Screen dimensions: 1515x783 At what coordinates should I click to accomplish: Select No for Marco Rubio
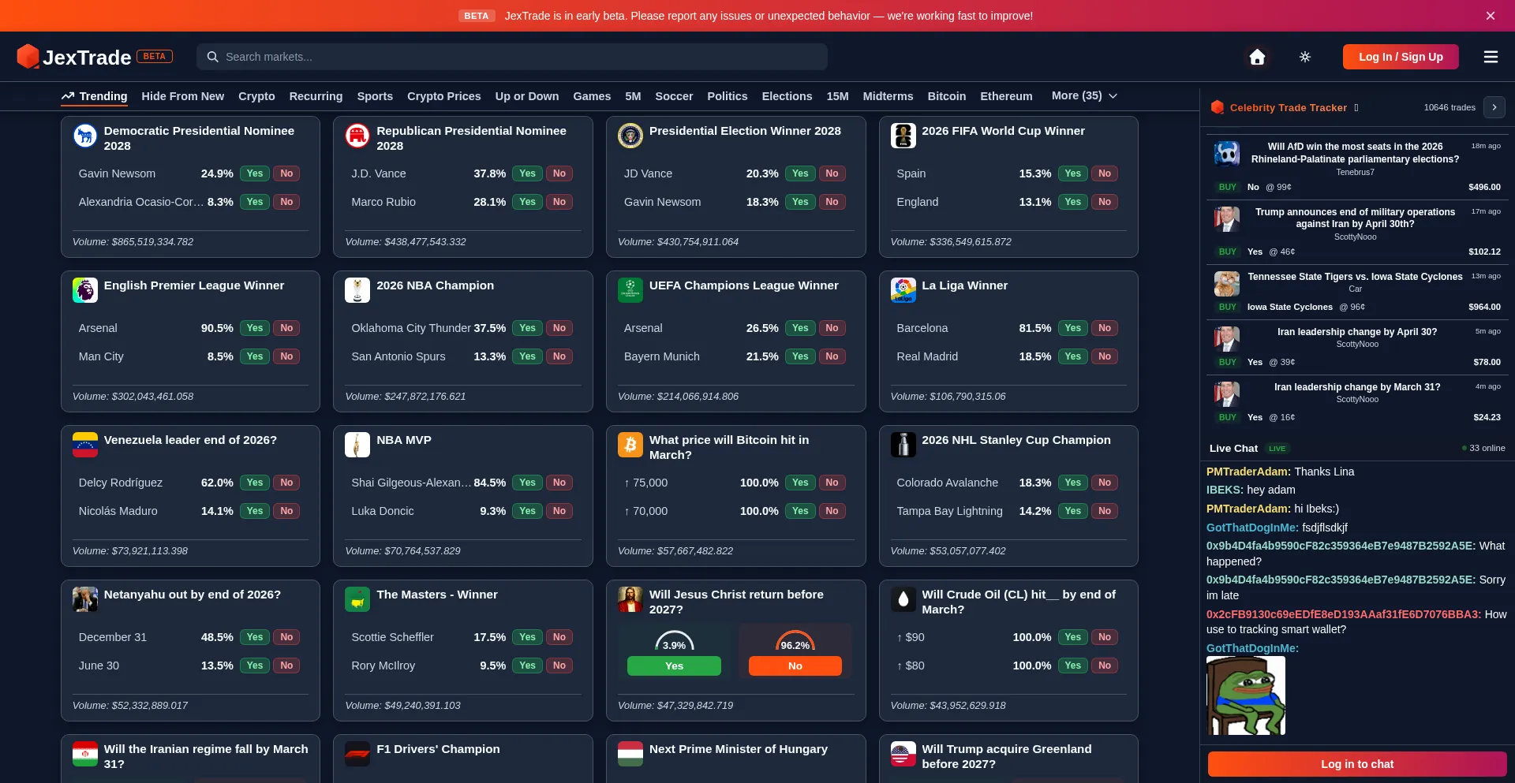tap(559, 202)
